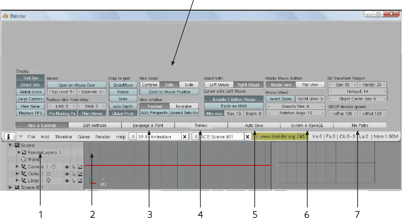
Task: Toggle Camera renderability icon
Action: [80, 167]
